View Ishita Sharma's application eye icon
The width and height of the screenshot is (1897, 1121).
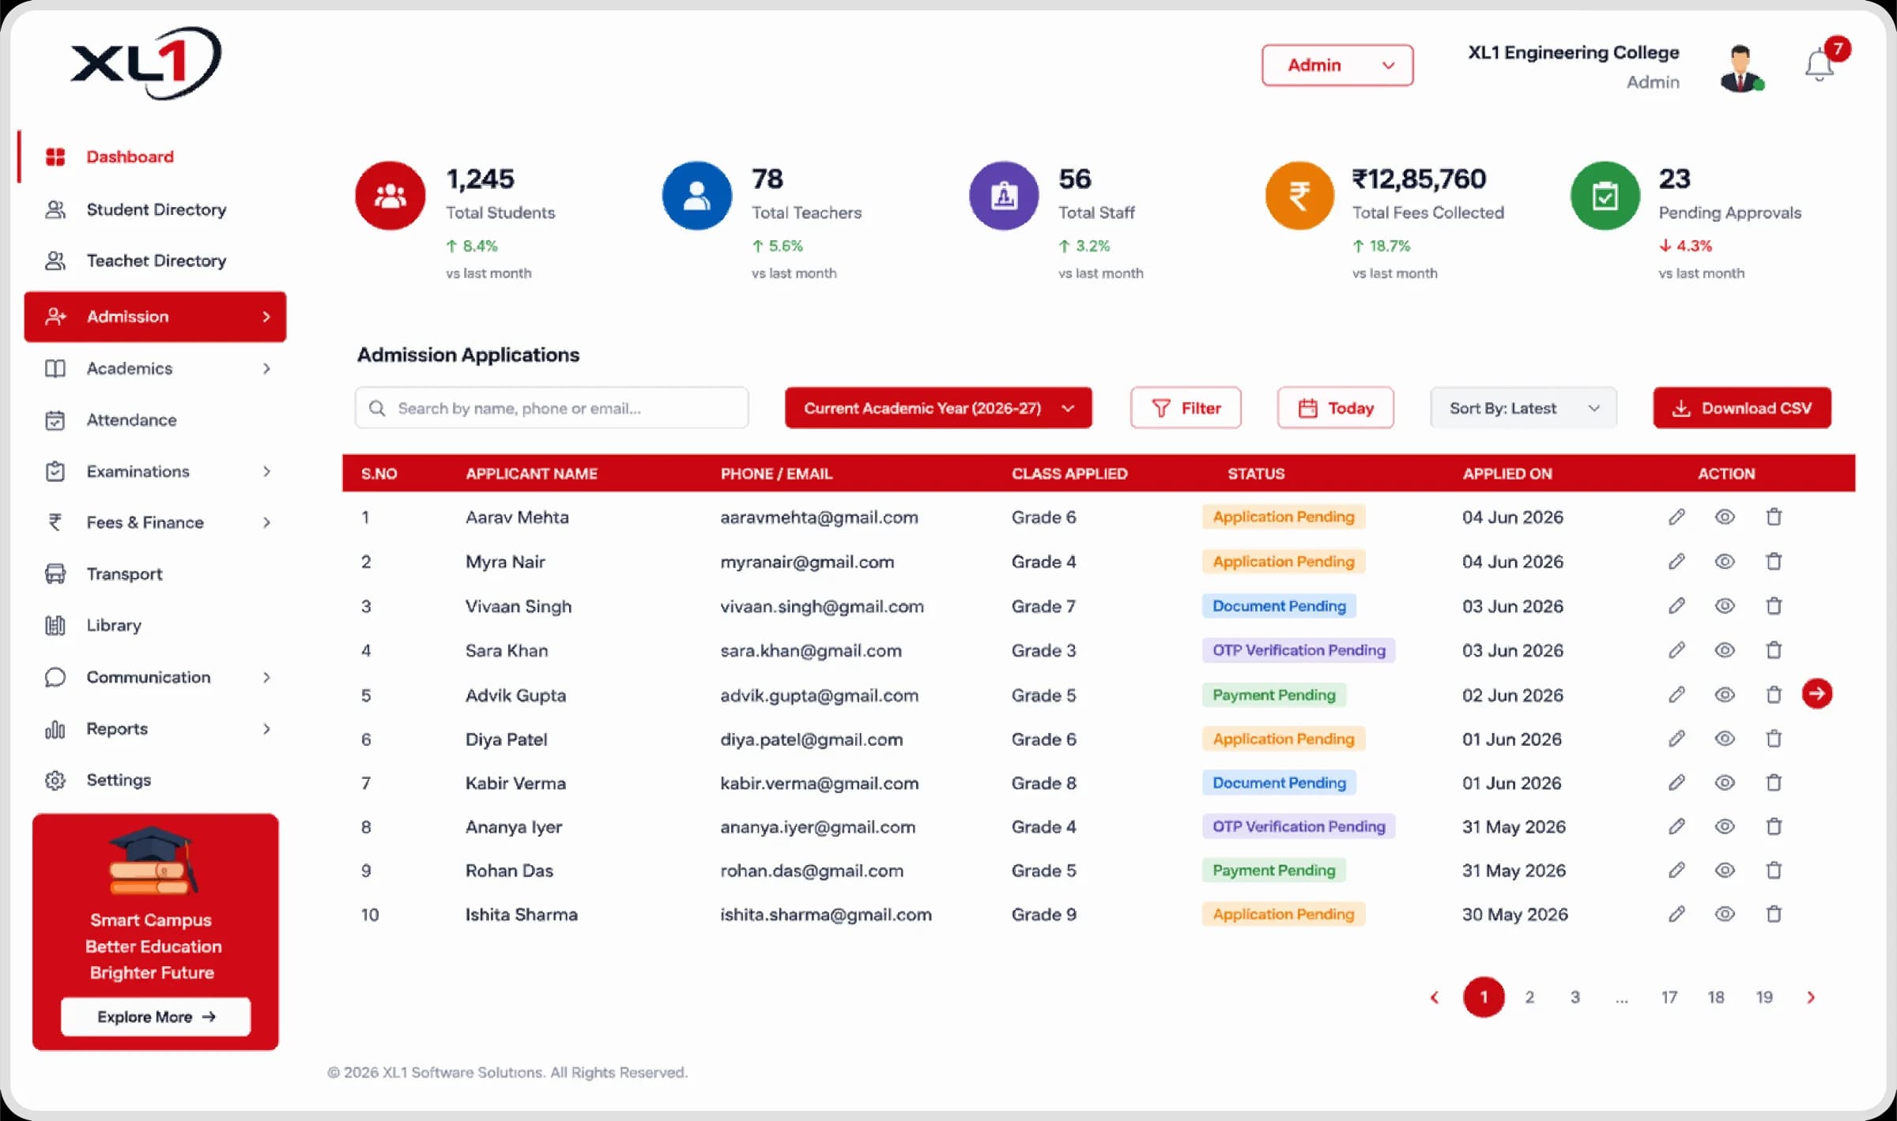click(x=1725, y=914)
